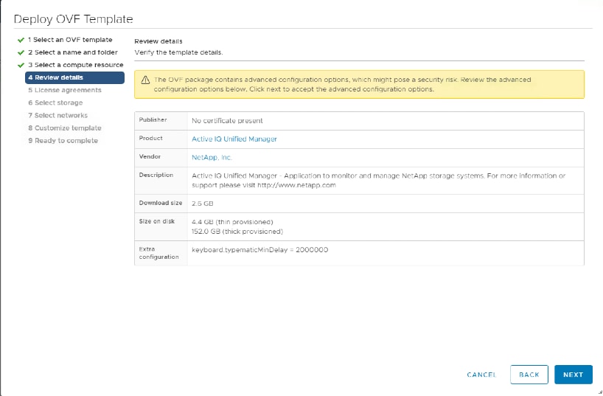Click the BACK button

pos(529,375)
